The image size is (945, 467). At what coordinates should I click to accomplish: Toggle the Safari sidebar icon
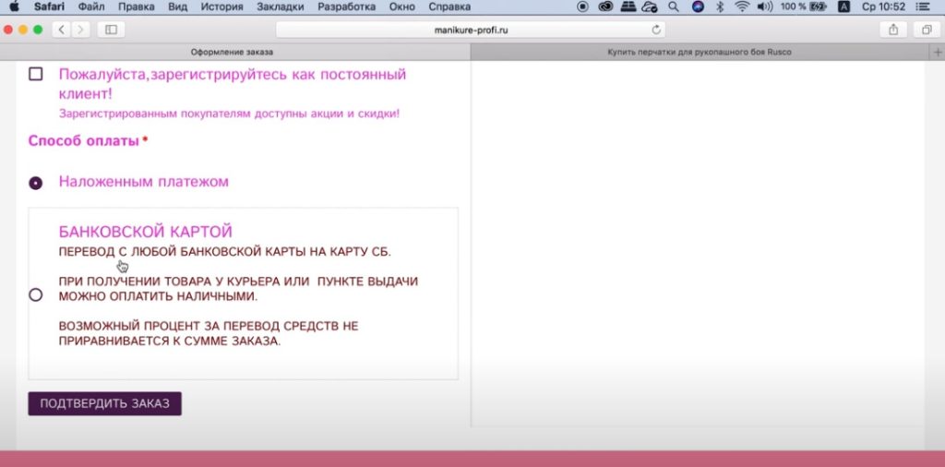pyautogui.click(x=111, y=30)
